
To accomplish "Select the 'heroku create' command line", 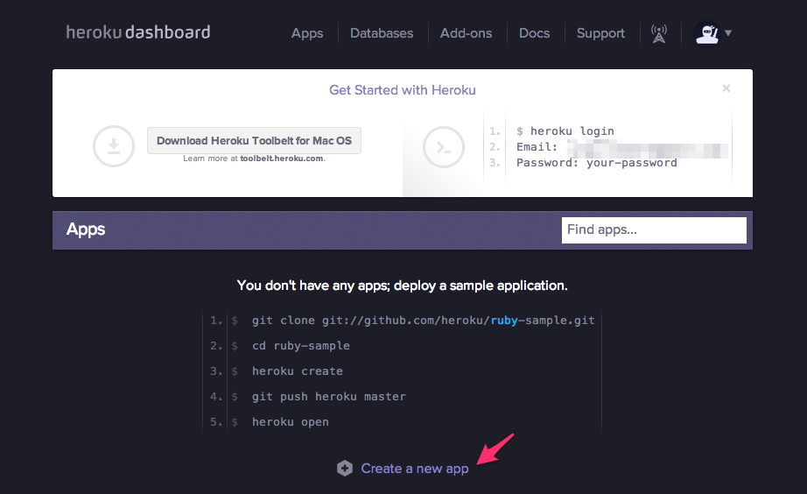I will (298, 370).
